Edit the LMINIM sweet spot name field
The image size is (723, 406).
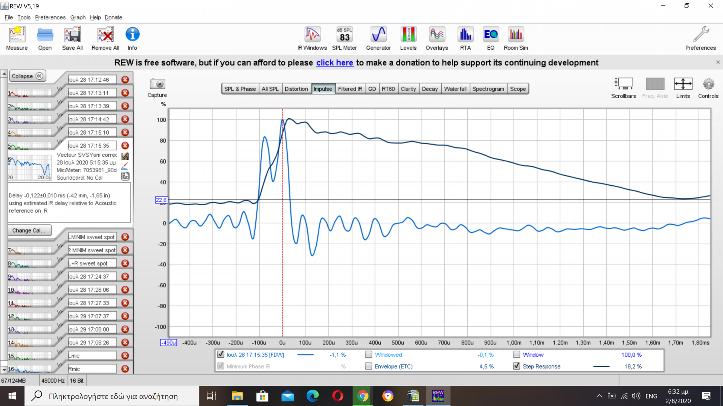tap(92, 237)
